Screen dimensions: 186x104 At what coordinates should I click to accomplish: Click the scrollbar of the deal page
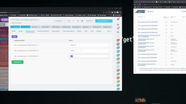[115, 54]
